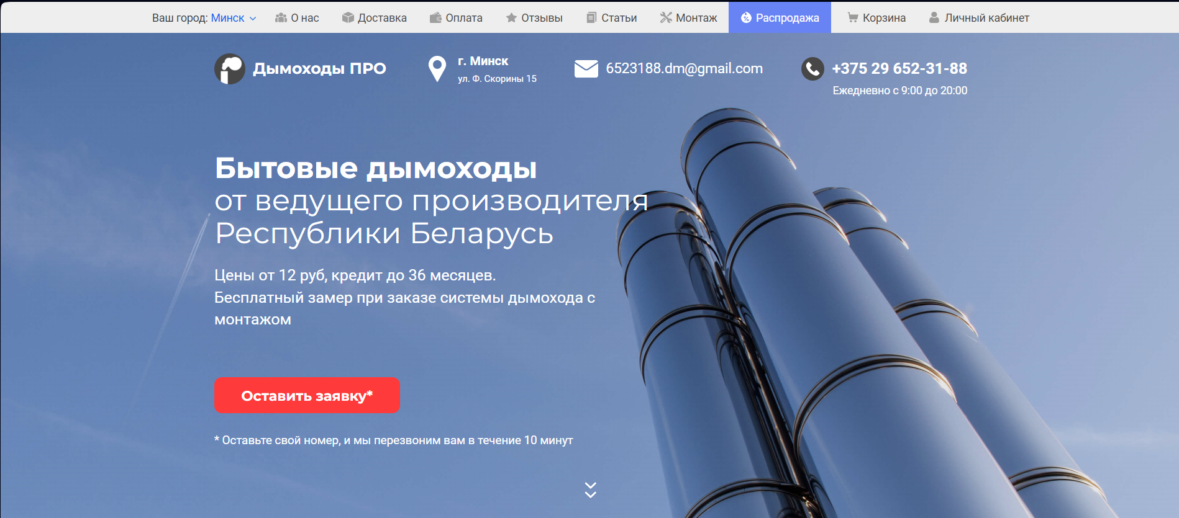Click the working hours Ежедневно с 9:00 до 20:00
This screenshot has width=1179, height=518.
coord(900,91)
